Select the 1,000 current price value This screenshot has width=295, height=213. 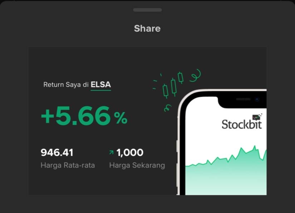point(130,152)
